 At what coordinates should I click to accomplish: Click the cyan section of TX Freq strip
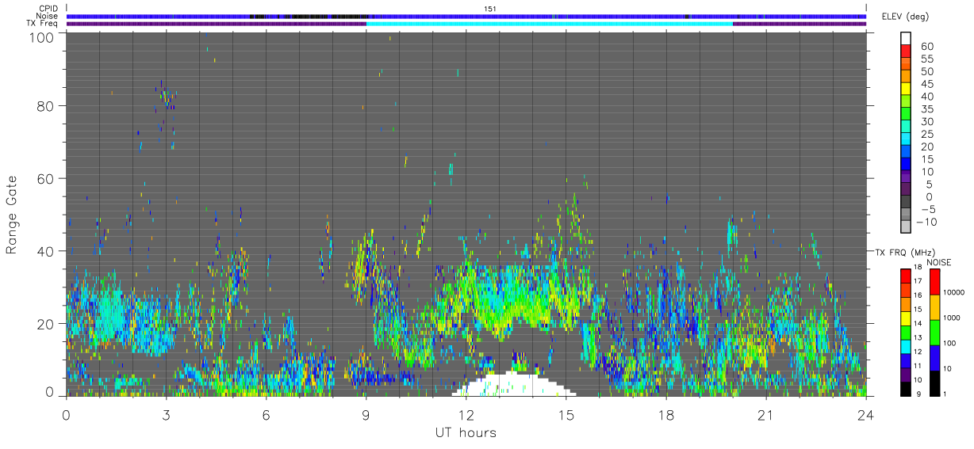pos(549,24)
